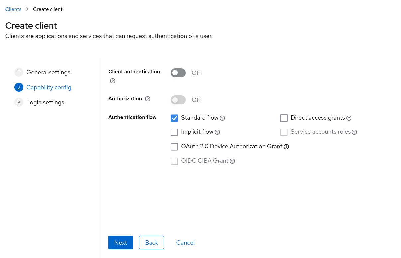
Task: Enable Direct access grants checkbox
Action: [284, 118]
